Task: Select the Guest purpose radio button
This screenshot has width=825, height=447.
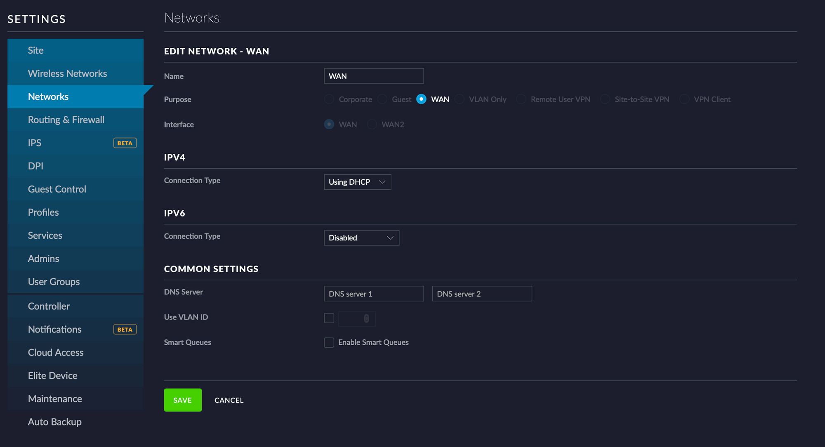Action: tap(382, 99)
